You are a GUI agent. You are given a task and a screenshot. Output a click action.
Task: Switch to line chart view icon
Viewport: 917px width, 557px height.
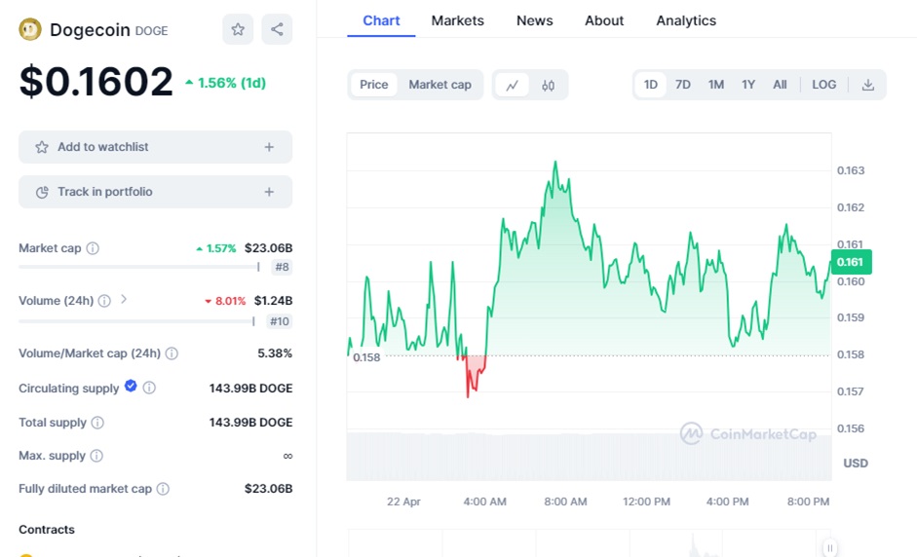(512, 85)
